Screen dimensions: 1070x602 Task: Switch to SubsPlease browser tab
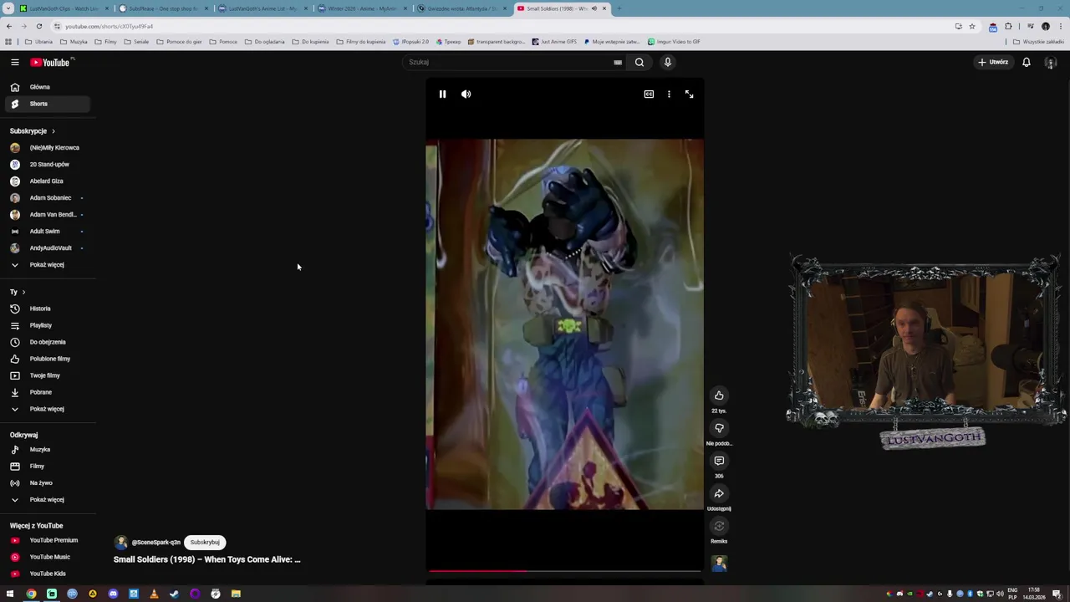163,8
